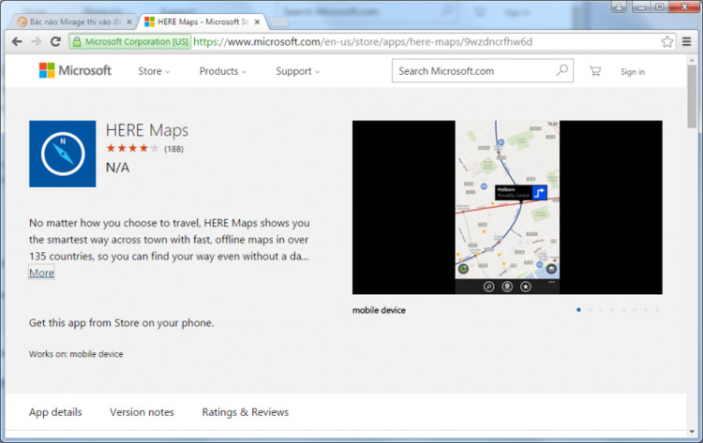Click the HERE Maps title heading
The image size is (703, 443).
click(x=147, y=130)
